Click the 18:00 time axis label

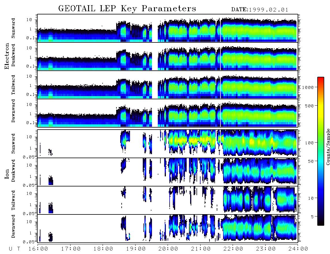coord(103,249)
